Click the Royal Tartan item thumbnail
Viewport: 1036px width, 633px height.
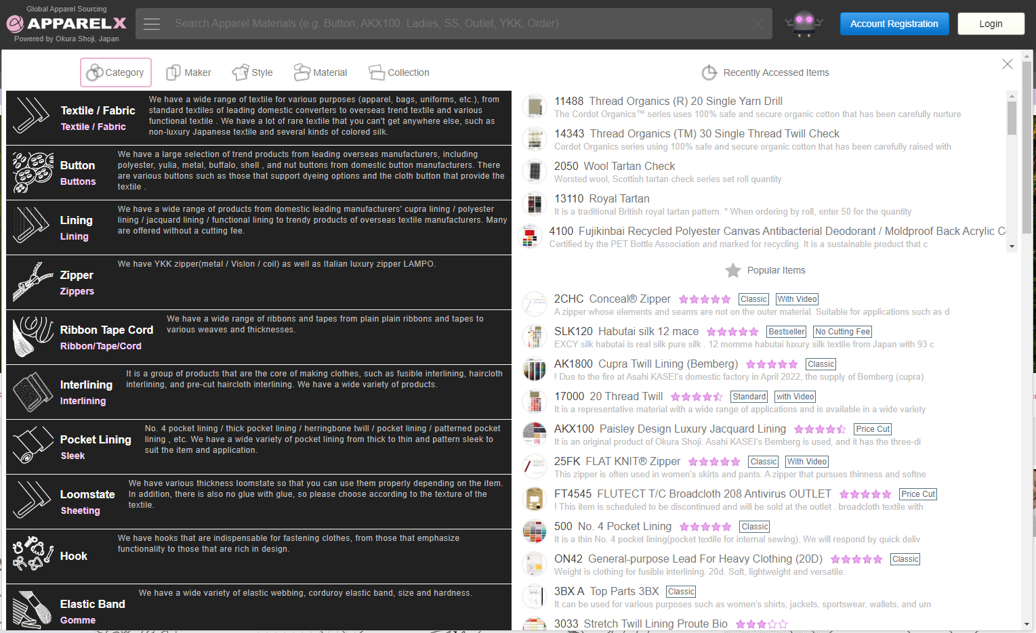pos(535,204)
